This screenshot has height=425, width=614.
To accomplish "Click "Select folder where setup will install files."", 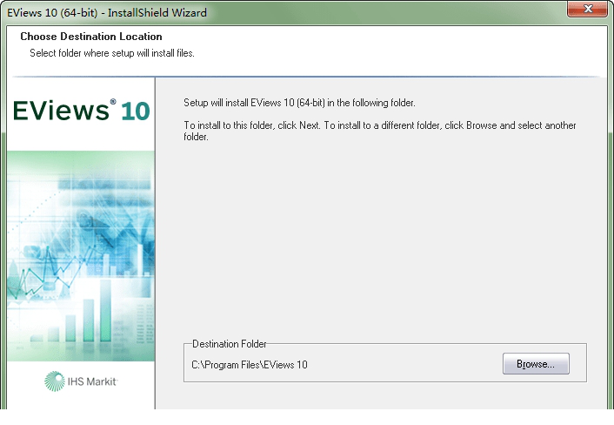I will click(112, 53).
